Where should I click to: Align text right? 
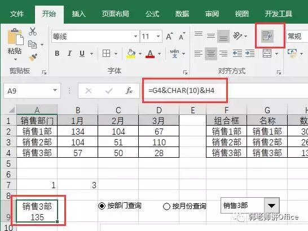point(223,54)
